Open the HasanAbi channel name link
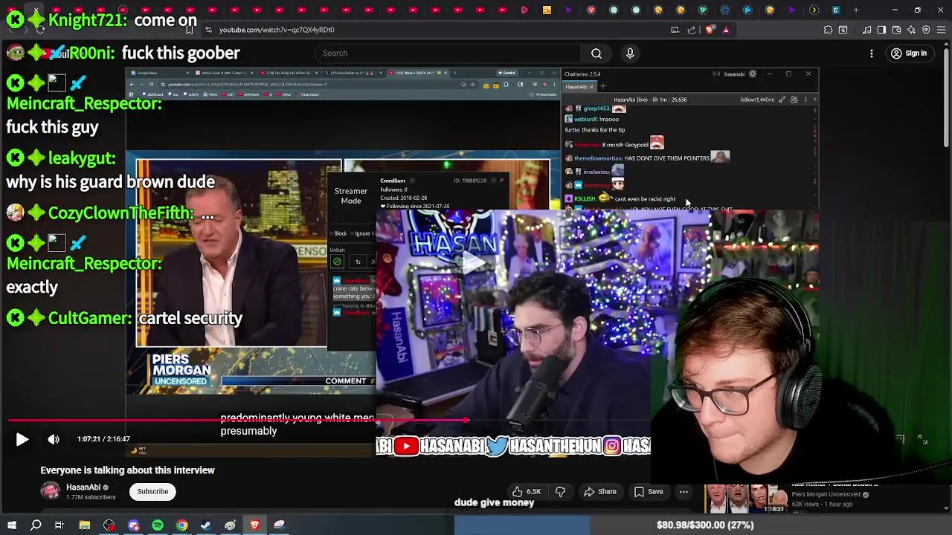Viewport: 952px width, 535px height. pyautogui.click(x=83, y=487)
